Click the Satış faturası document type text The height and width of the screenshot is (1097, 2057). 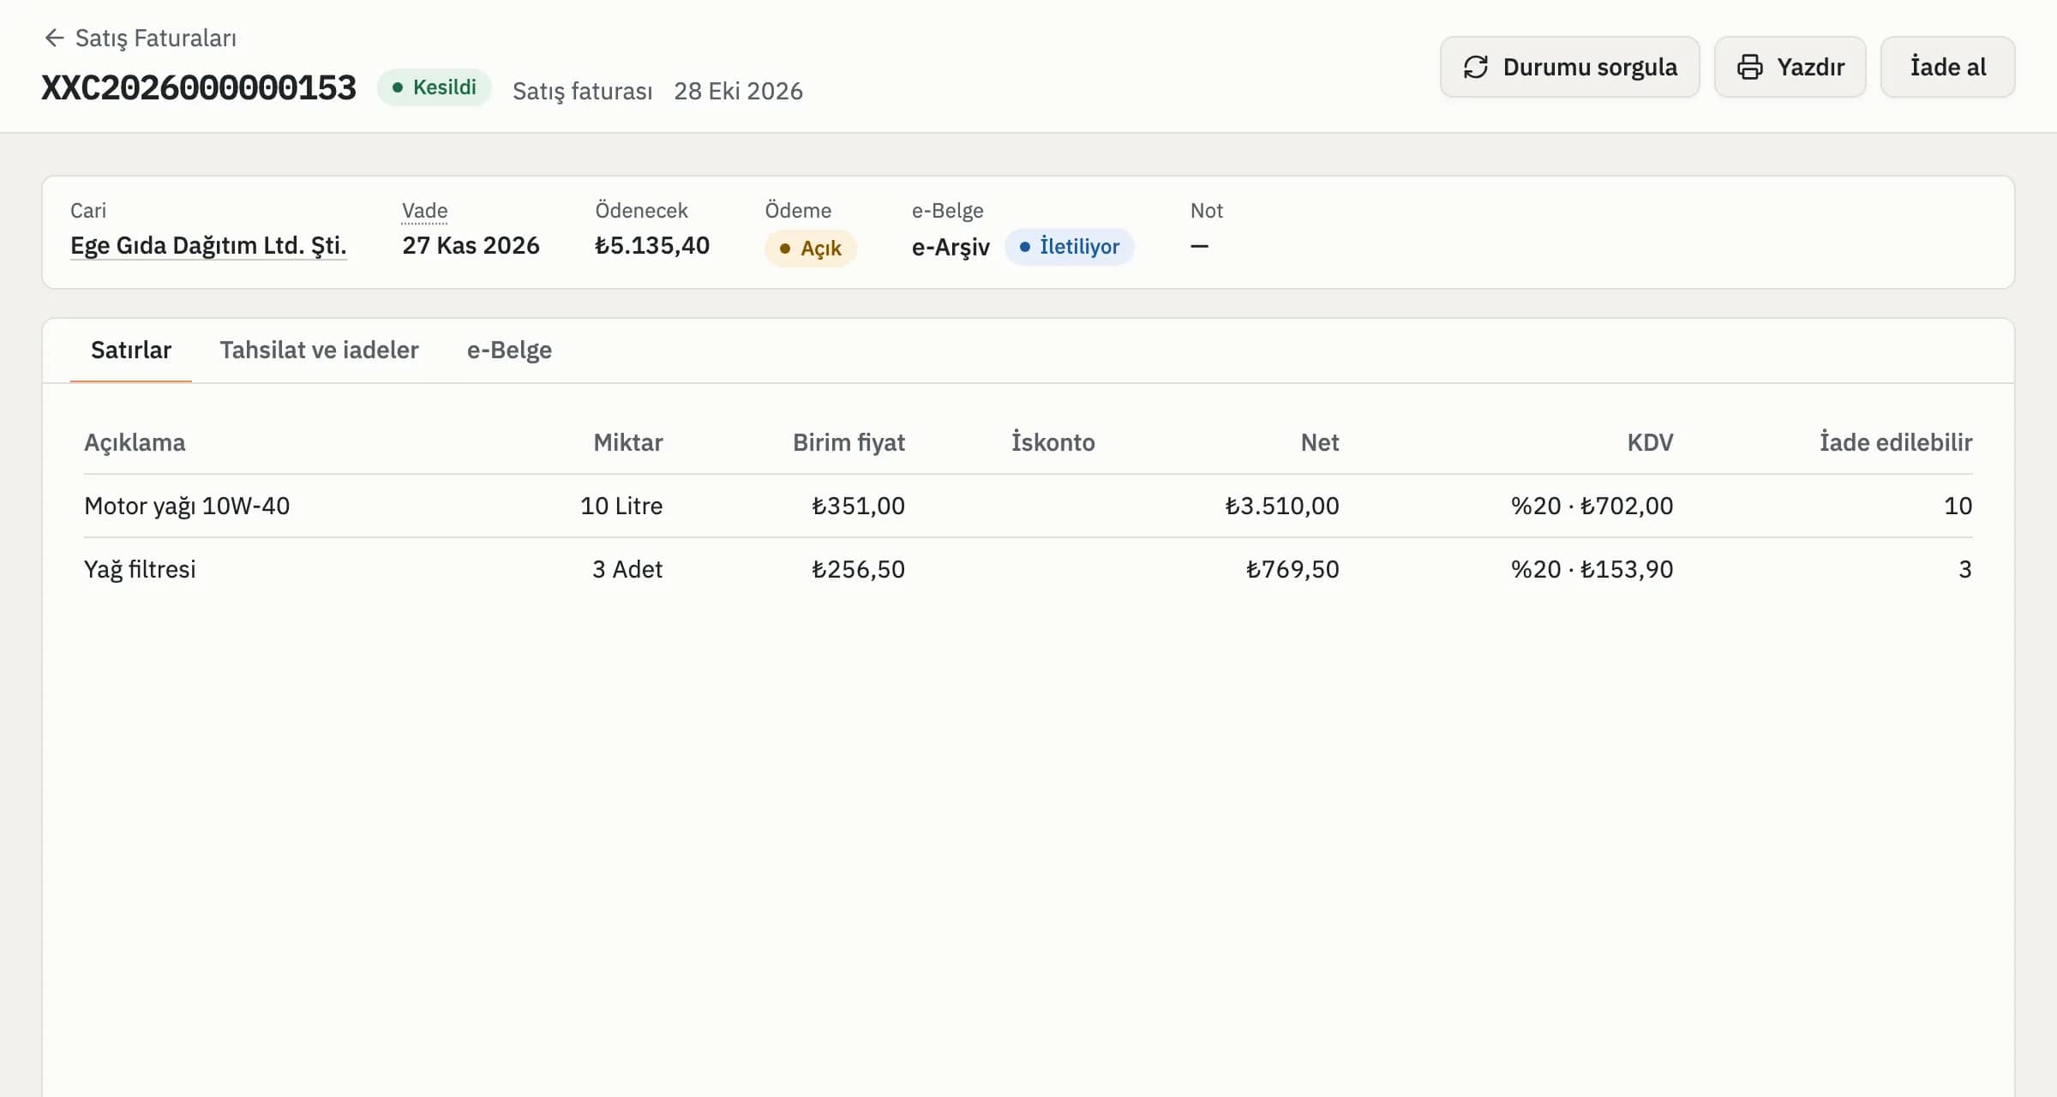coord(582,91)
